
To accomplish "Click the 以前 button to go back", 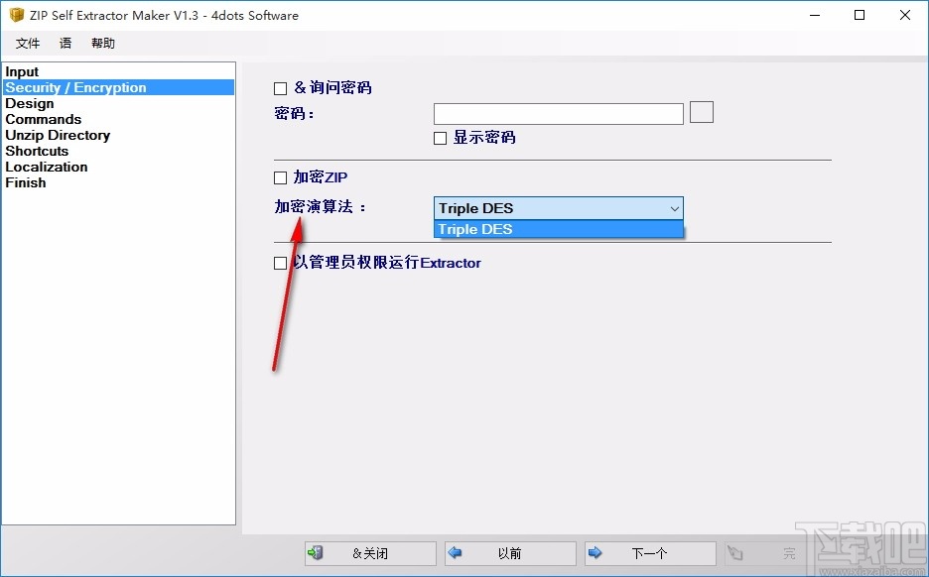I will coord(511,553).
